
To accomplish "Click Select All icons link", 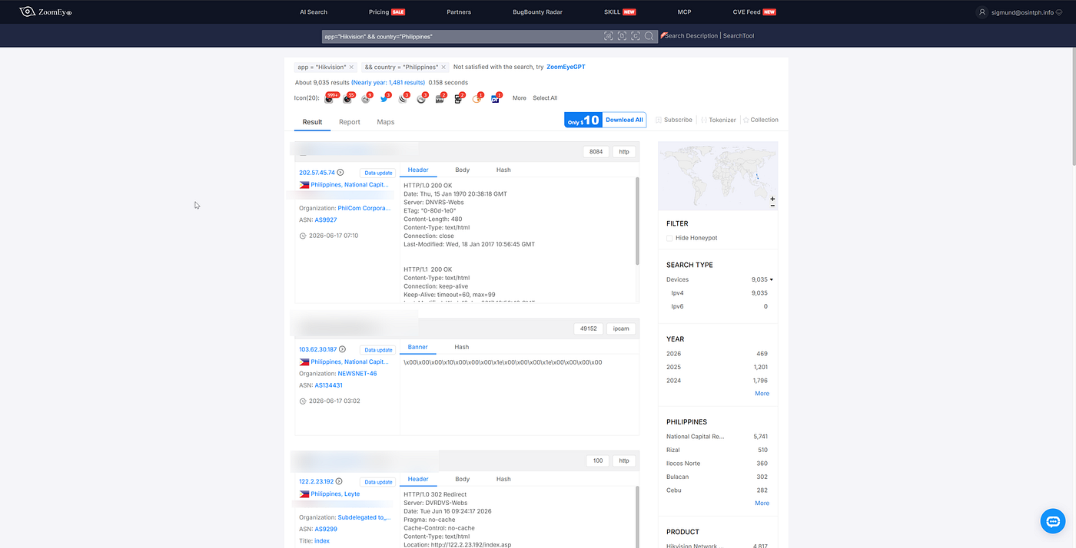I will pos(545,98).
